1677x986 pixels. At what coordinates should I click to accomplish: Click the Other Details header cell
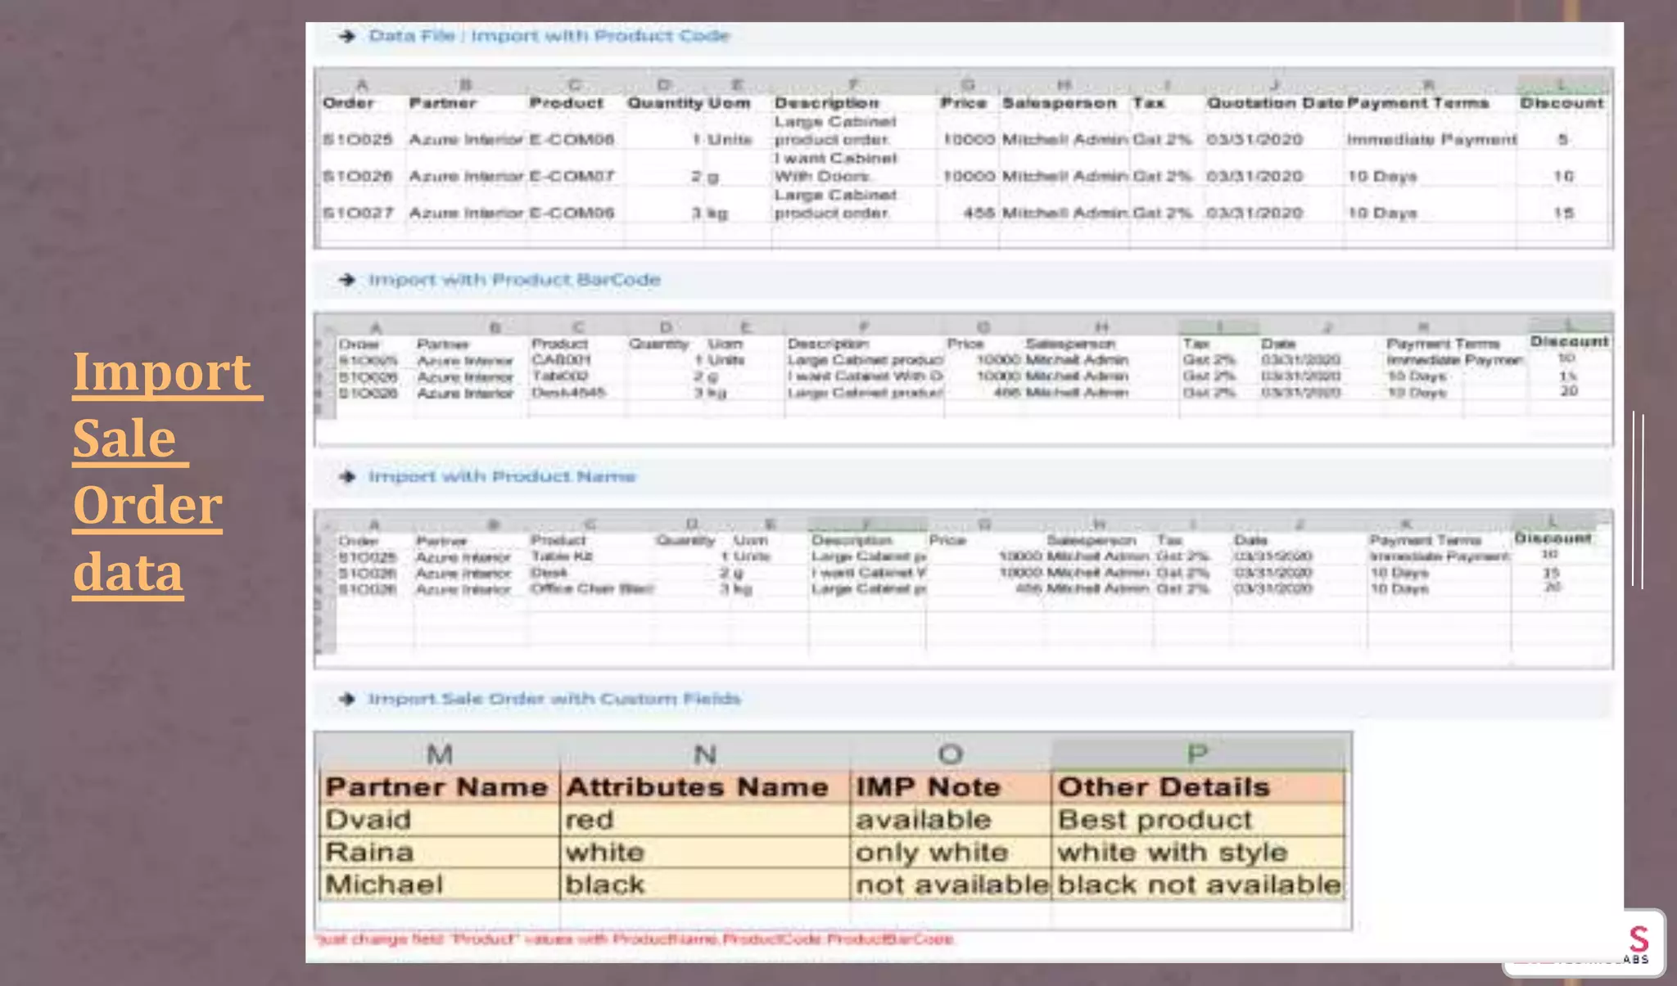click(x=1163, y=787)
